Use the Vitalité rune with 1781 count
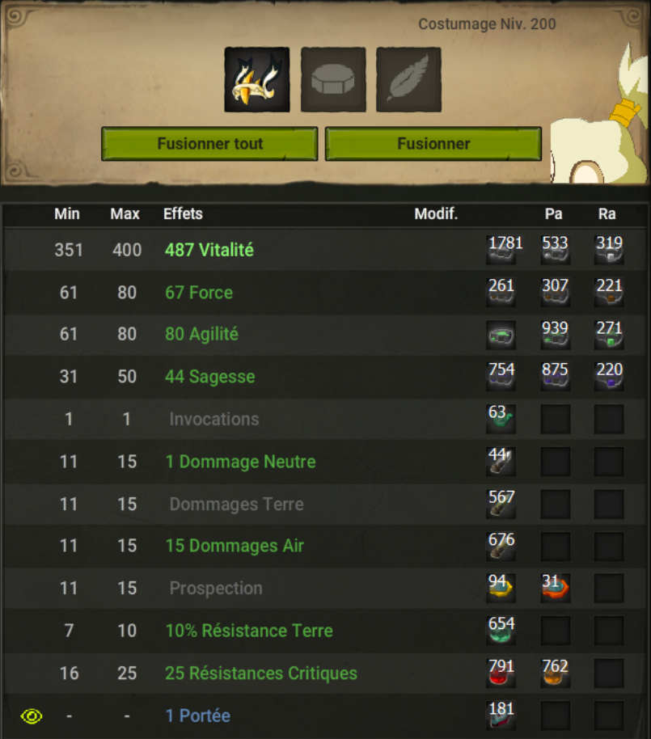 pyautogui.click(x=501, y=250)
